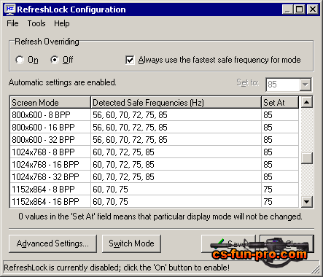This screenshot has width=323, height=277.
Task: Click frequencies cell of 1024x768 - 16 BPP
Action: pos(176,165)
